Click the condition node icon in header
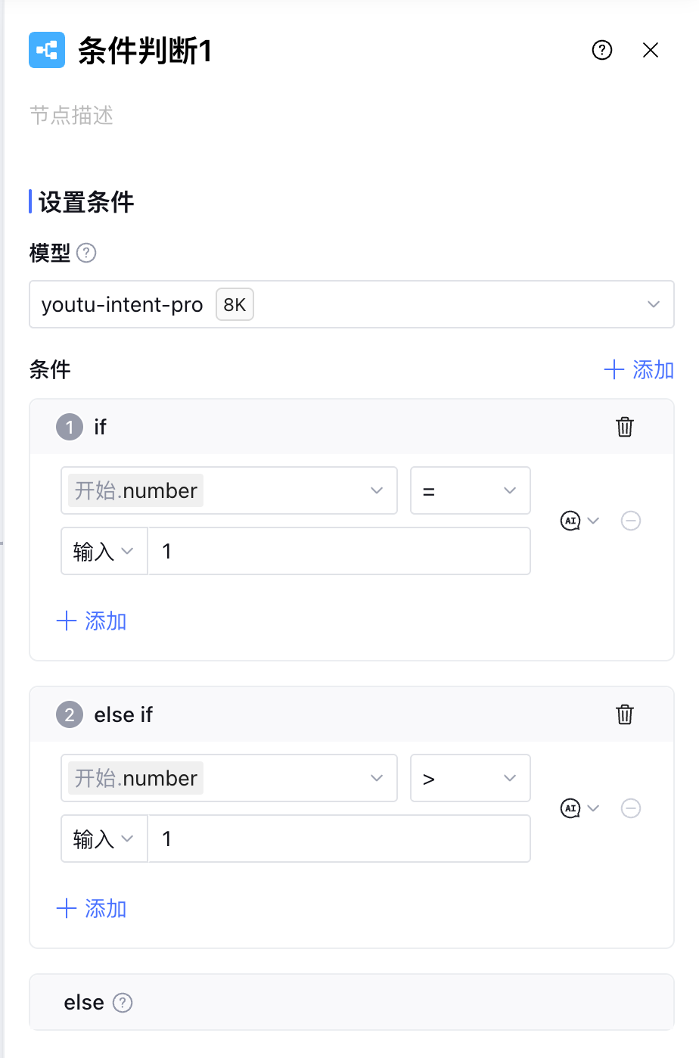 point(47,50)
